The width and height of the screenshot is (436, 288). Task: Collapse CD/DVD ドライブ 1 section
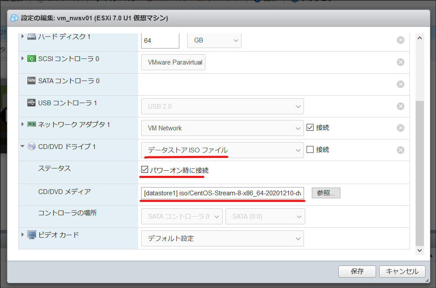point(23,146)
